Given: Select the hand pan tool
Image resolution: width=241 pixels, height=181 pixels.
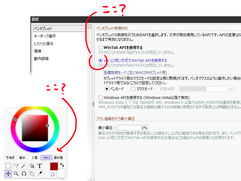Looking at the screenshot, I should 32,173.
